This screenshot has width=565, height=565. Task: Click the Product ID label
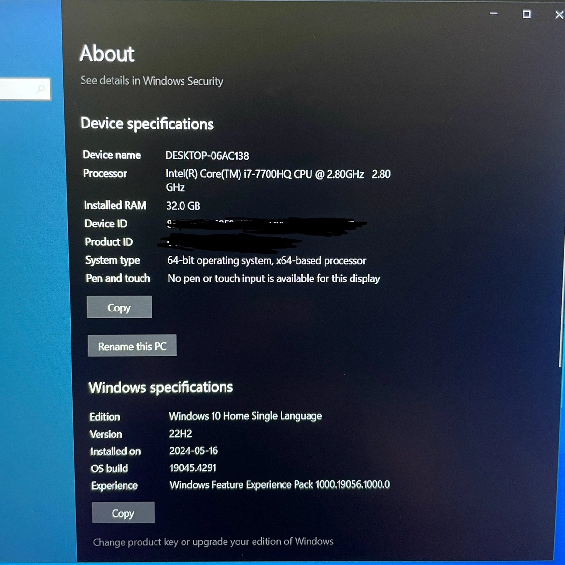(x=109, y=242)
